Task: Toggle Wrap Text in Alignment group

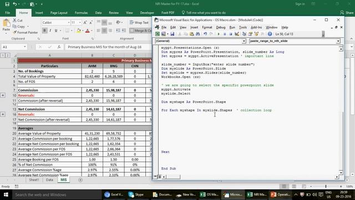Action: coord(139,22)
